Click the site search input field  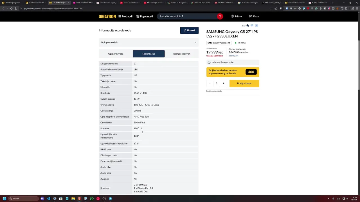[186, 16]
